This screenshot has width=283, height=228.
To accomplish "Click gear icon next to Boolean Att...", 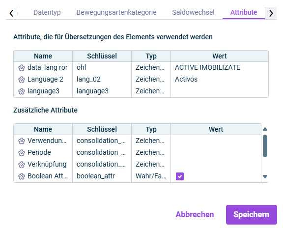I will [22, 176].
